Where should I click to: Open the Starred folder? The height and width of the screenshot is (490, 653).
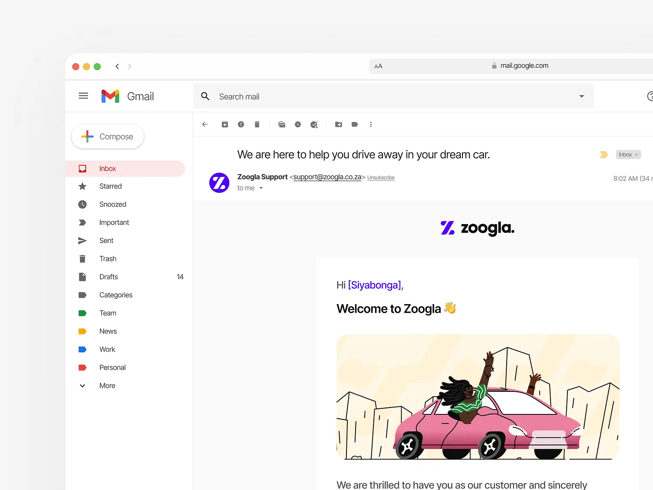point(110,186)
